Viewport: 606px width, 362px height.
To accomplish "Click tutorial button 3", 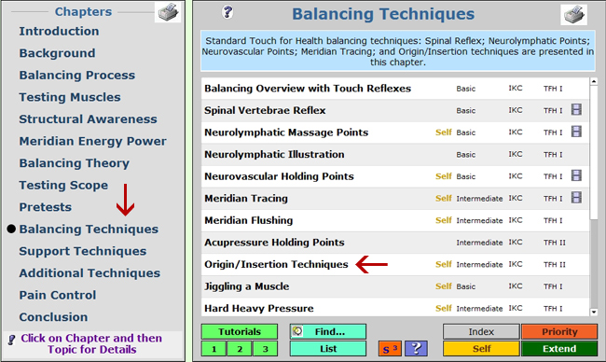I will click(x=265, y=349).
